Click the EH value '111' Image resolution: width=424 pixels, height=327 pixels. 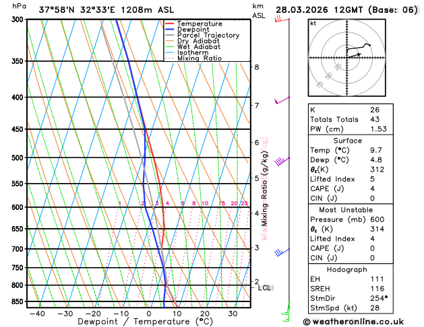[x=377, y=279]
